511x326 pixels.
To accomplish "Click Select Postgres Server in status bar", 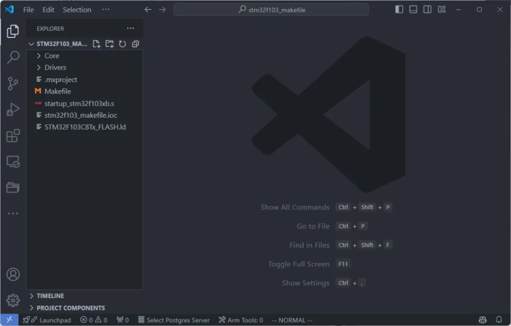I will tap(174, 320).
